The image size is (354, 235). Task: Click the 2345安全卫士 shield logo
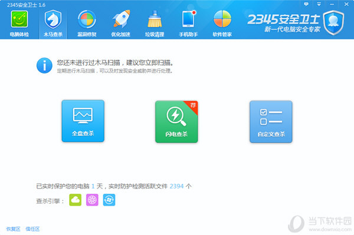point(333,22)
